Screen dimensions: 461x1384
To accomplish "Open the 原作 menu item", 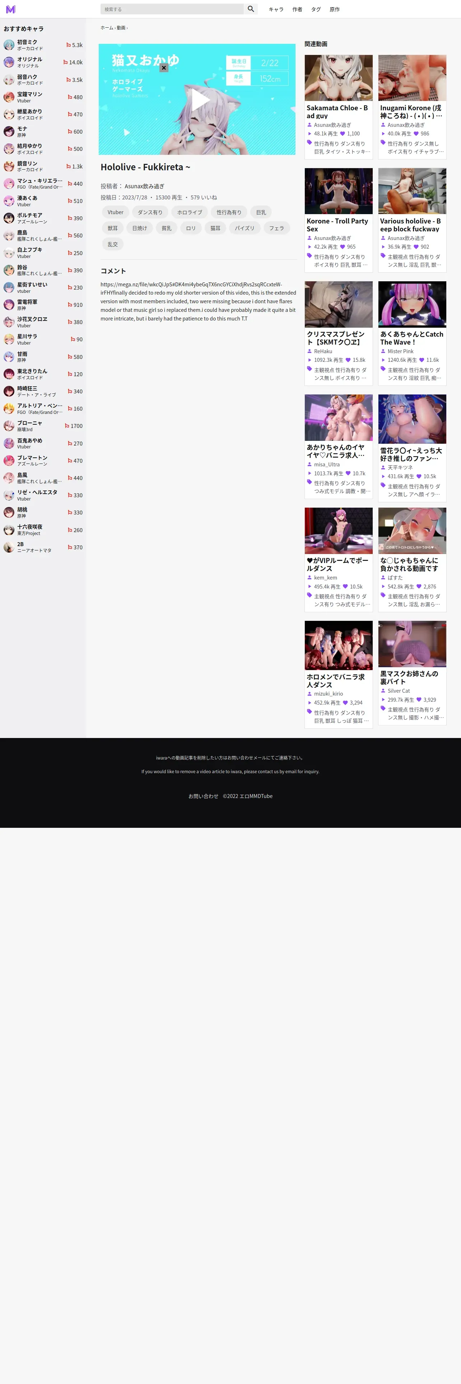I will click(334, 9).
